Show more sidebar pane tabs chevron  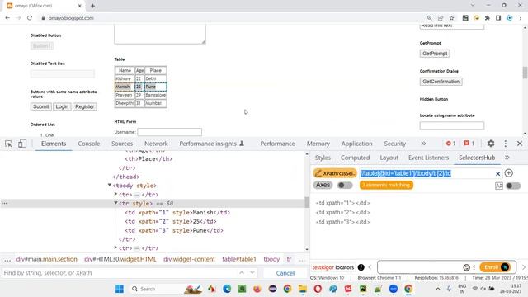tap(507, 158)
